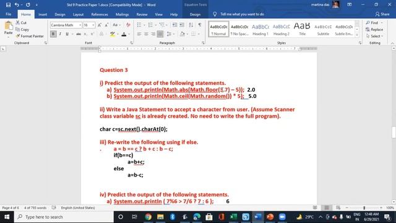
Task: Undo the last action in title bar
Action: pyautogui.click(x=17, y=5)
